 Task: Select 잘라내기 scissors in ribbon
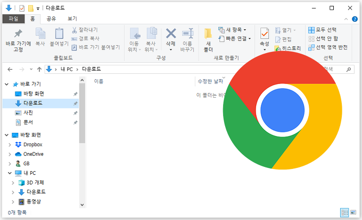[85, 30]
